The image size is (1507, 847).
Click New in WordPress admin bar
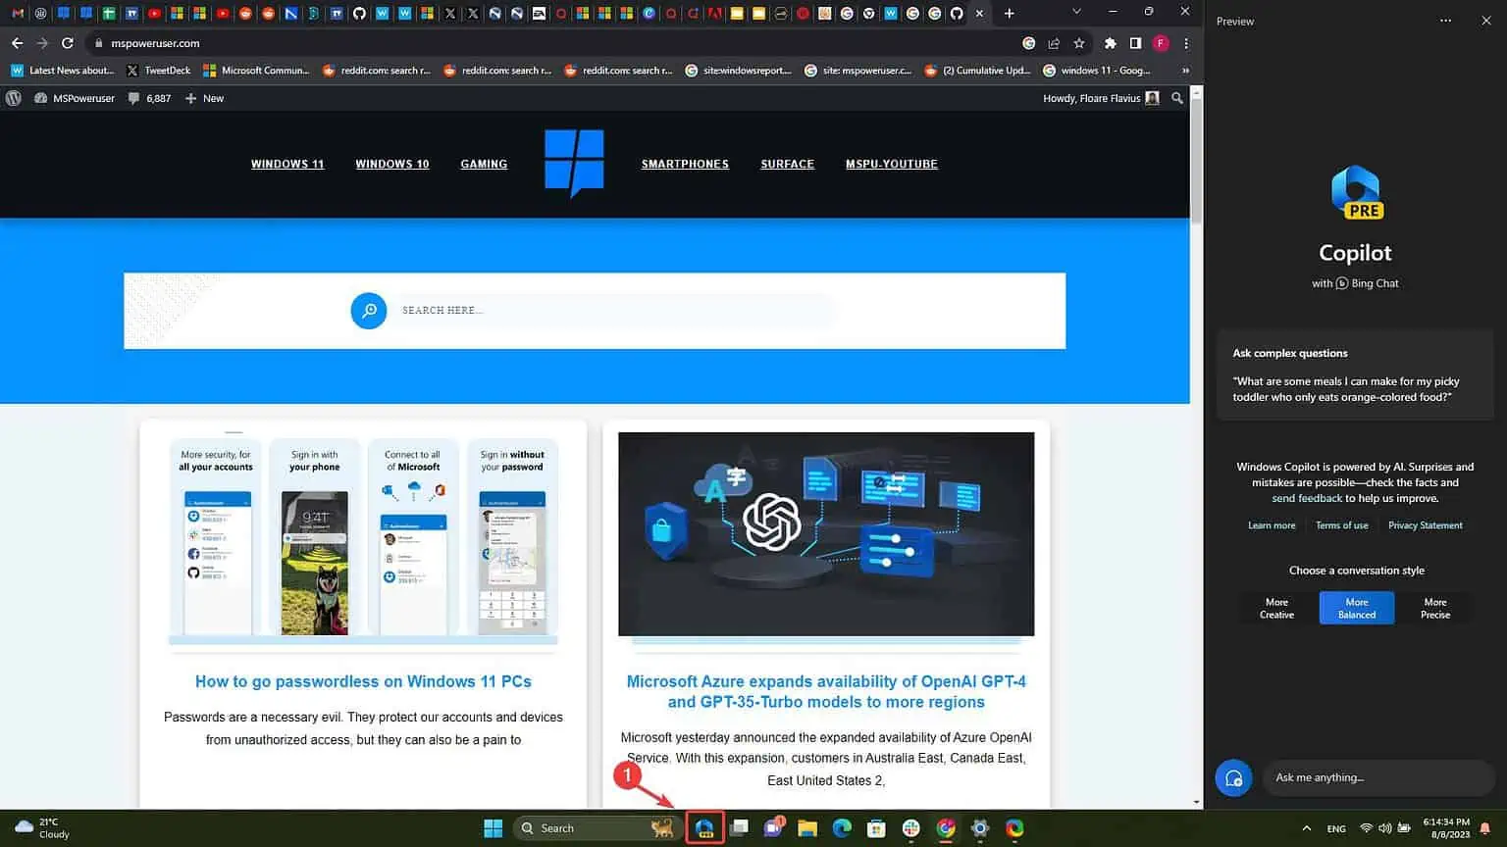pos(205,98)
